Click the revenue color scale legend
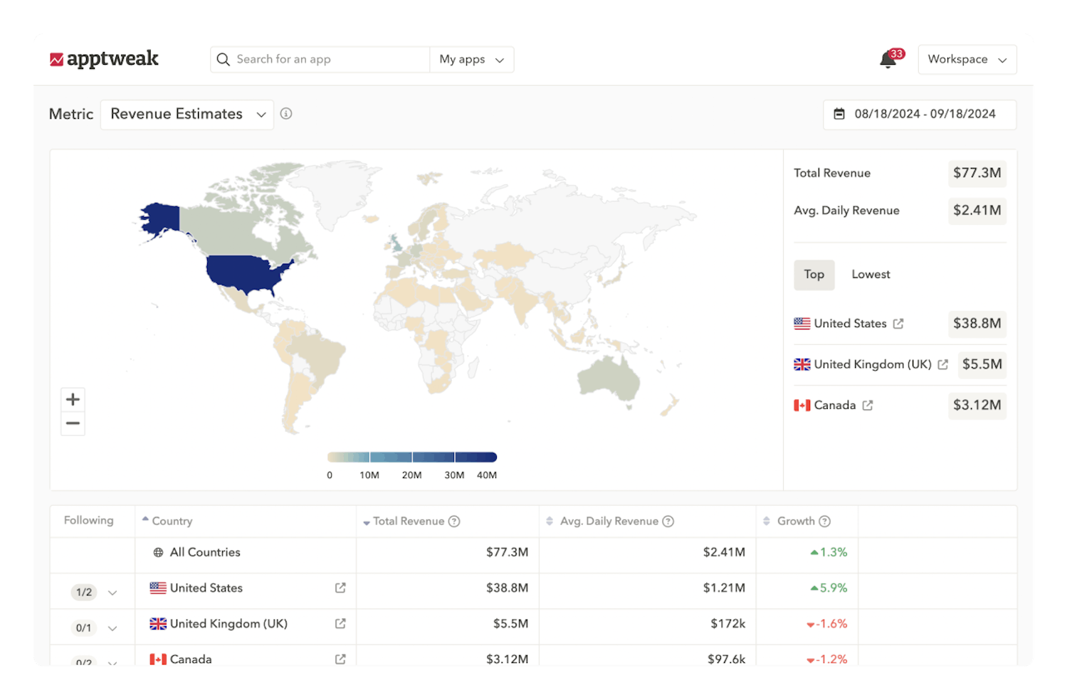 [411, 457]
